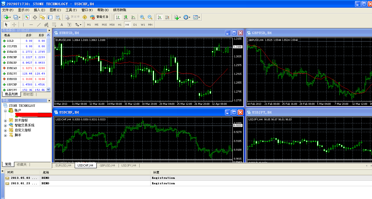Viewport: 372px width, 199px height.
Task: Open the indicators list icon
Action: (x=177, y=17)
